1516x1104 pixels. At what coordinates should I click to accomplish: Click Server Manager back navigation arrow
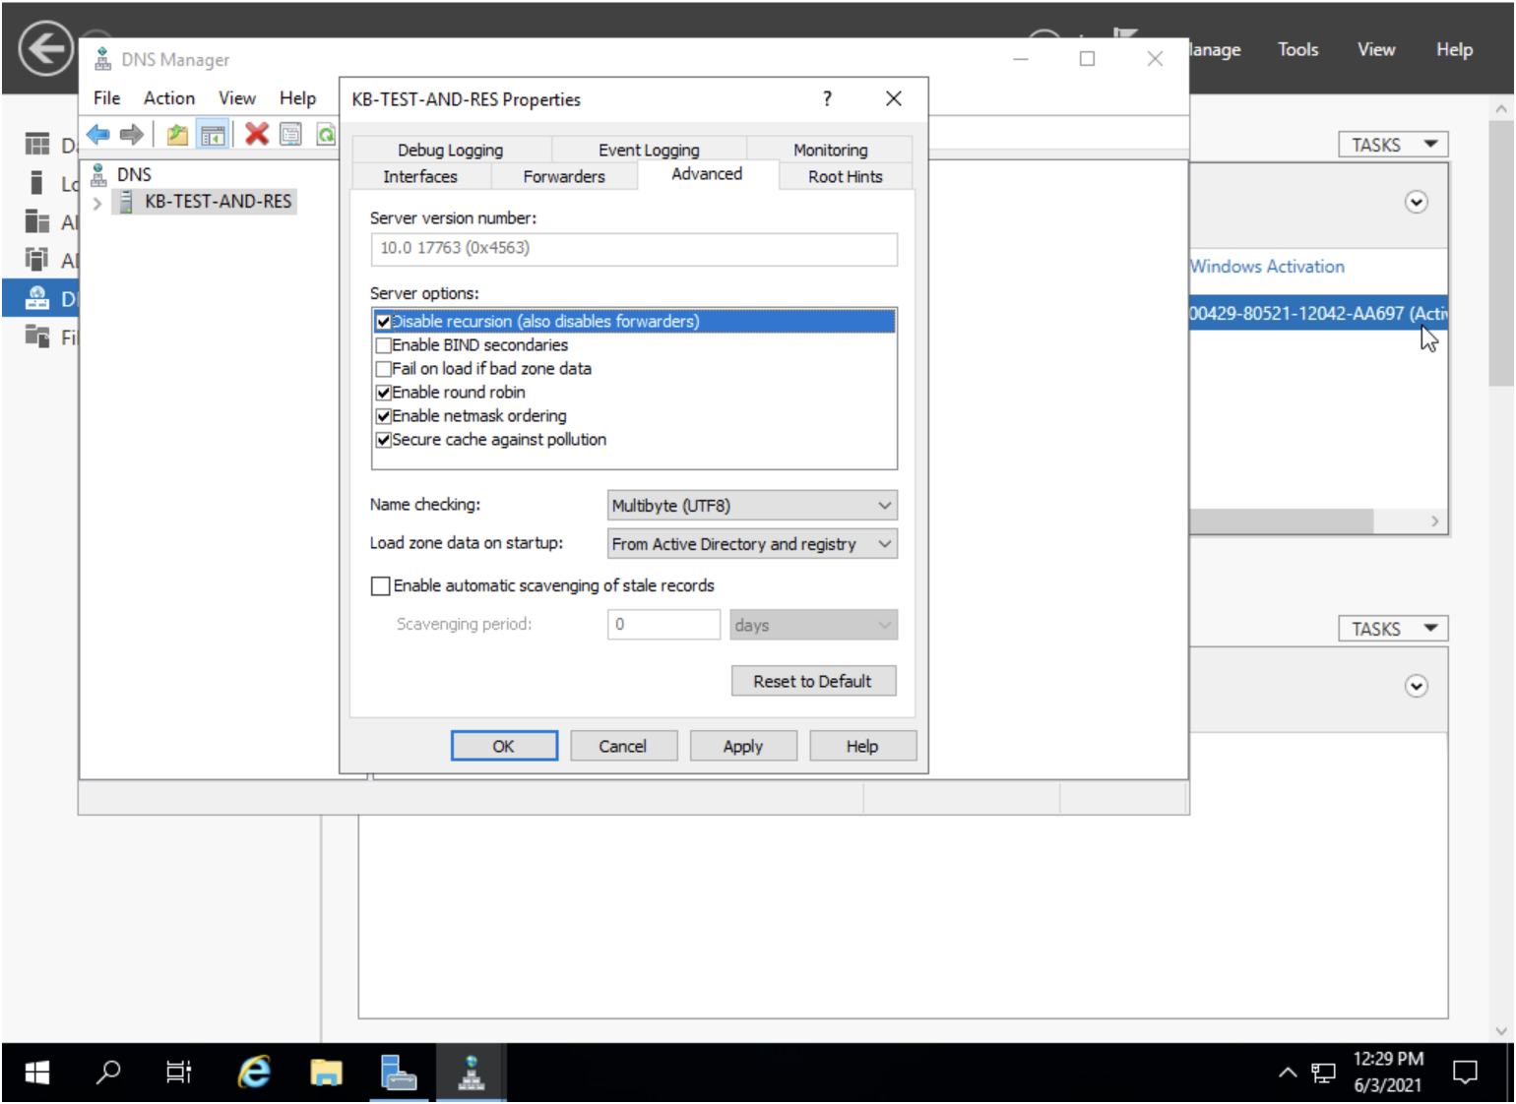pos(45,48)
